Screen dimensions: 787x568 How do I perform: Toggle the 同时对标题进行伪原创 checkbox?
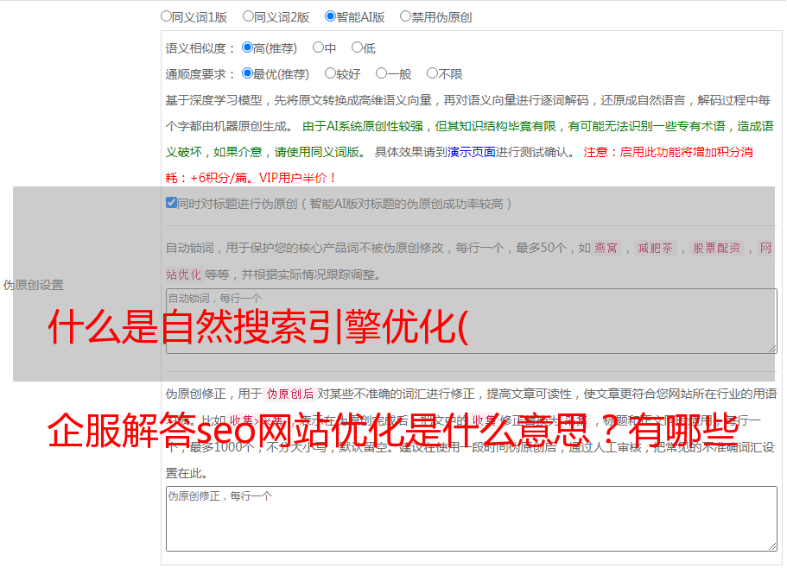(171, 204)
